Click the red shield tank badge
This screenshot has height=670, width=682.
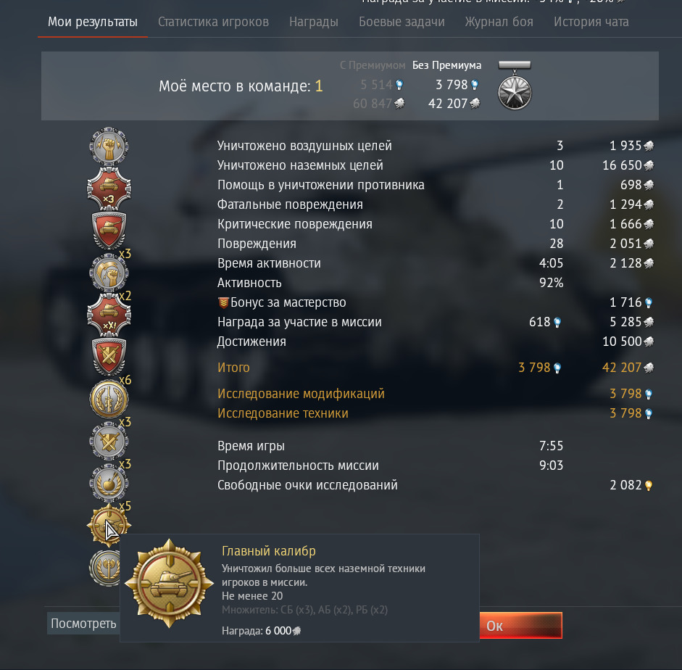[109, 231]
